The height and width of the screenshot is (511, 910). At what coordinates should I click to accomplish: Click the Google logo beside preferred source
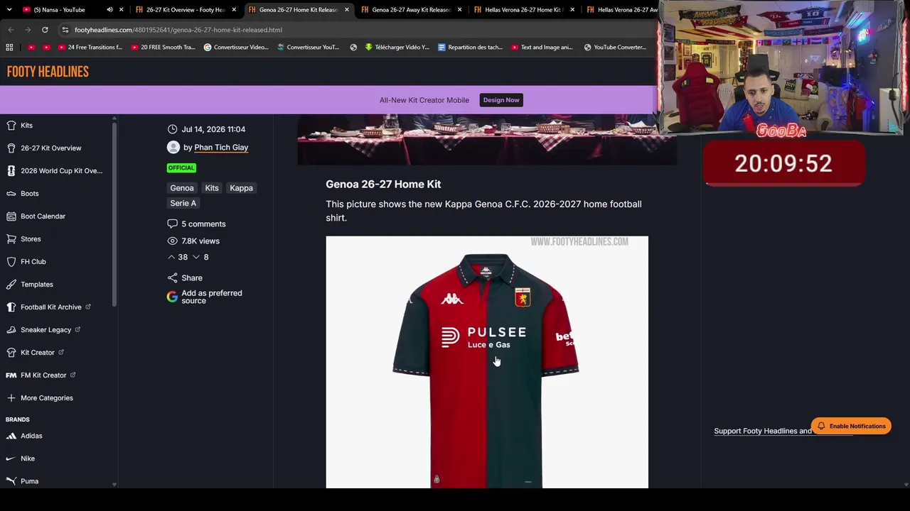pyautogui.click(x=172, y=297)
